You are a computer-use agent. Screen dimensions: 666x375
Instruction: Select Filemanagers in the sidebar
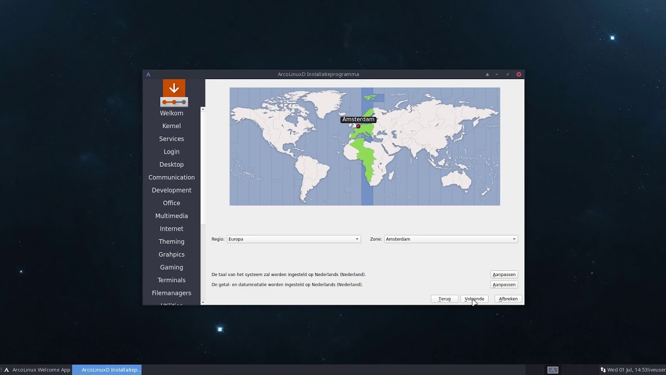click(x=172, y=293)
